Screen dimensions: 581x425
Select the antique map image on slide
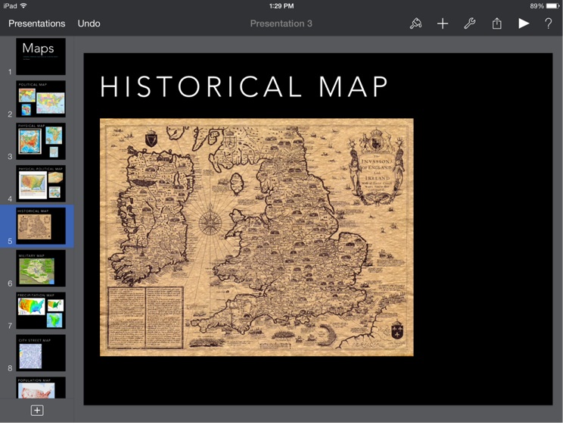pos(256,237)
